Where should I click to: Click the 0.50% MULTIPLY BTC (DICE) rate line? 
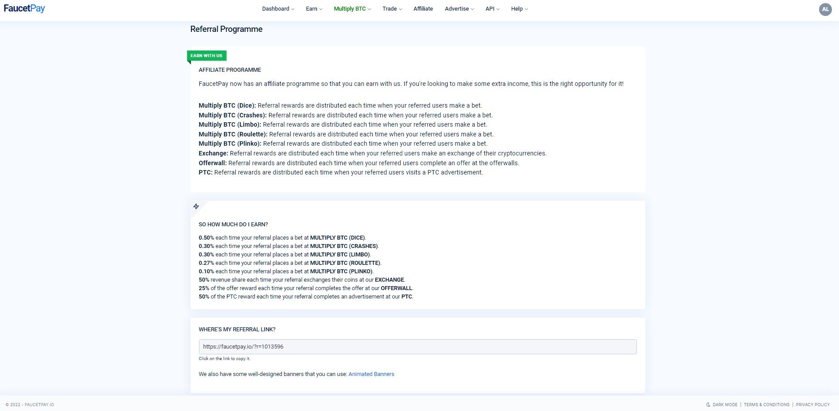tap(282, 238)
